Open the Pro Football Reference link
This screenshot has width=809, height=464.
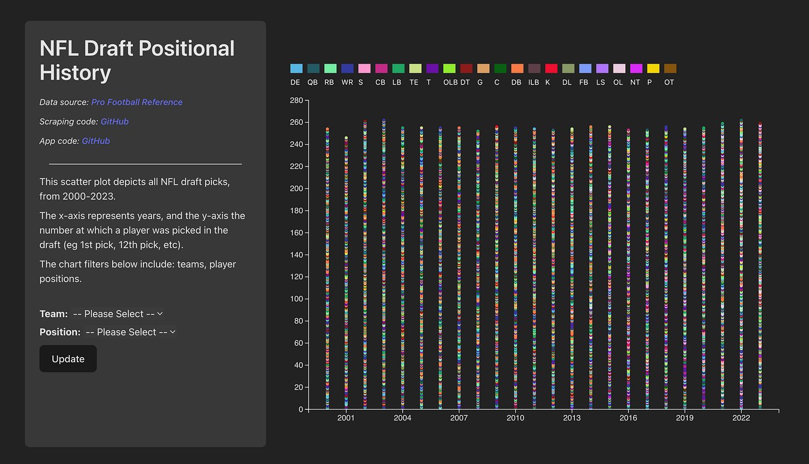coord(136,102)
